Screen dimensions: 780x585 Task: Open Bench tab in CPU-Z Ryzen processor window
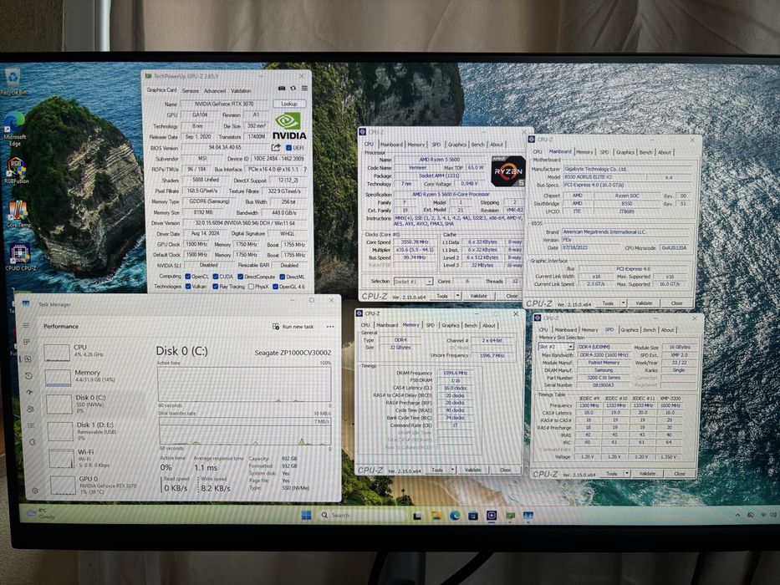coord(477,145)
